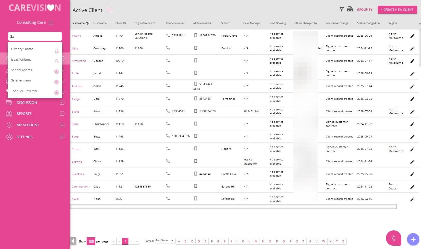Click Koala Grove suburb cell

(x=229, y=36)
